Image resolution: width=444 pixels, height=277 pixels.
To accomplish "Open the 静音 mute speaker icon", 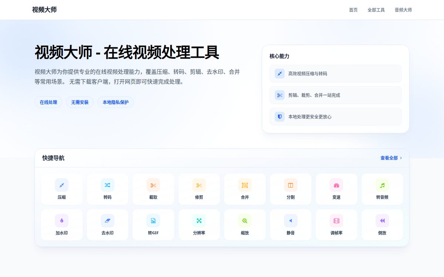I will [291, 221].
